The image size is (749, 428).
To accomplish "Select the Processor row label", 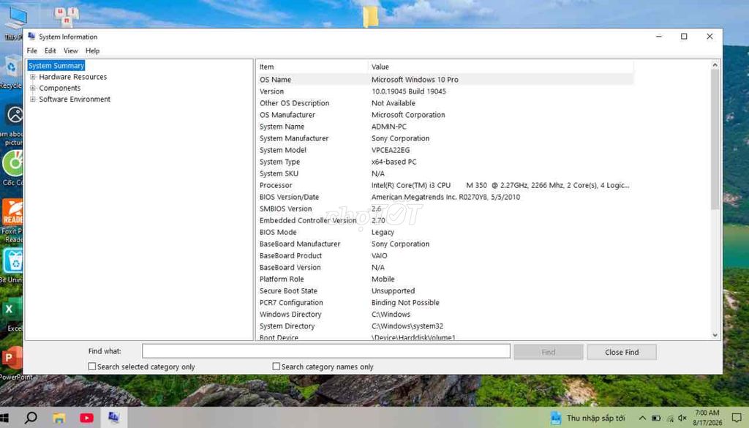I will coord(276,185).
